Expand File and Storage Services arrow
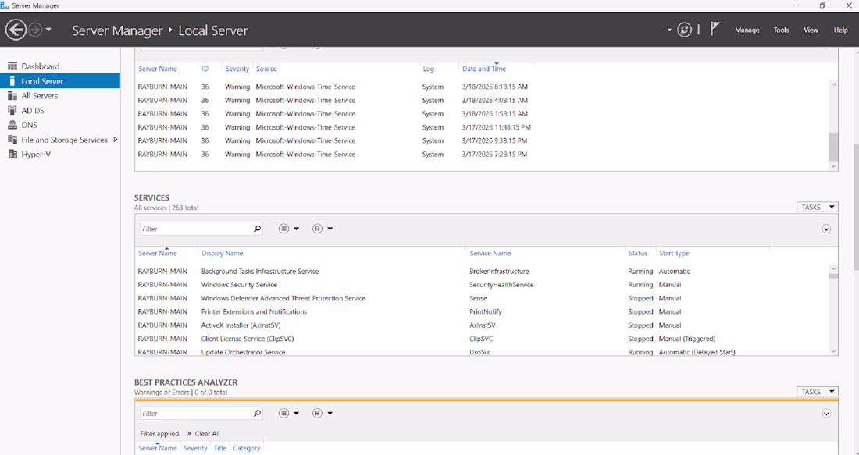859x455 pixels. click(115, 140)
